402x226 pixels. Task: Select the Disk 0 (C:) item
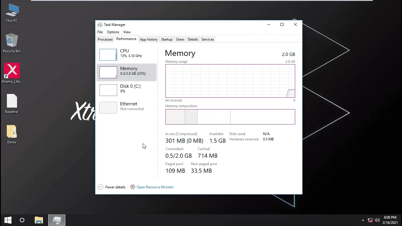127,90
